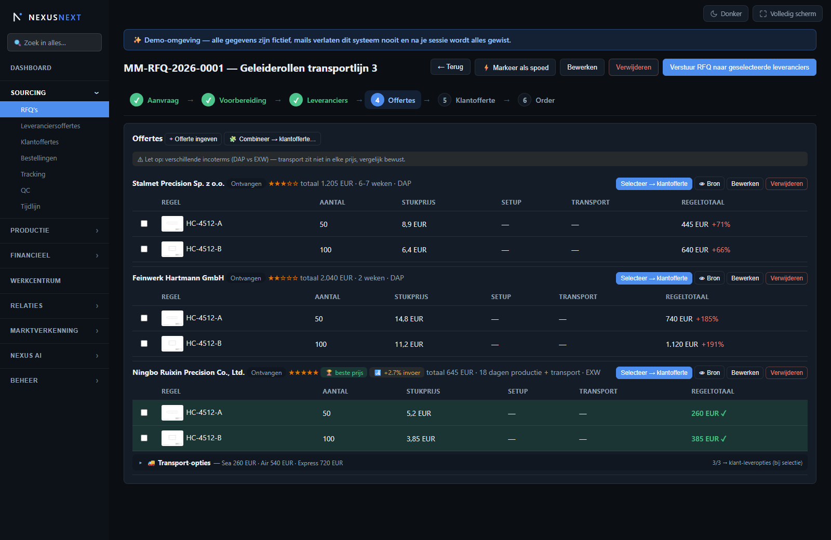Screen dimensions: 831x540
Task: View Bron for Stalmet Precision offer
Action: tap(709, 184)
